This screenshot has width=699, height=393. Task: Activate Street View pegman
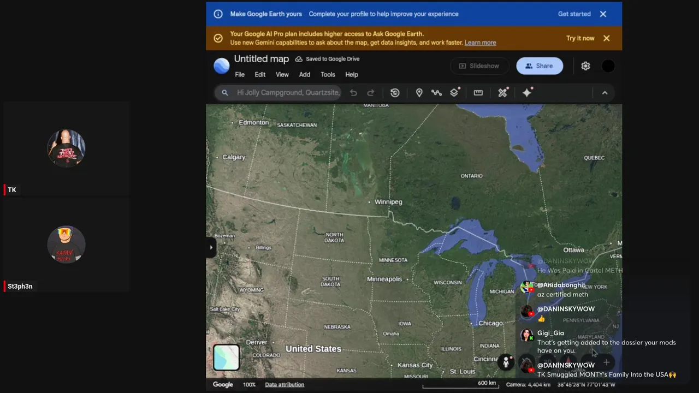(x=506, y=362)
